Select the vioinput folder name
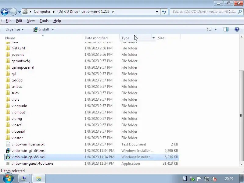The image size is (244, 183). coord(18,112)
